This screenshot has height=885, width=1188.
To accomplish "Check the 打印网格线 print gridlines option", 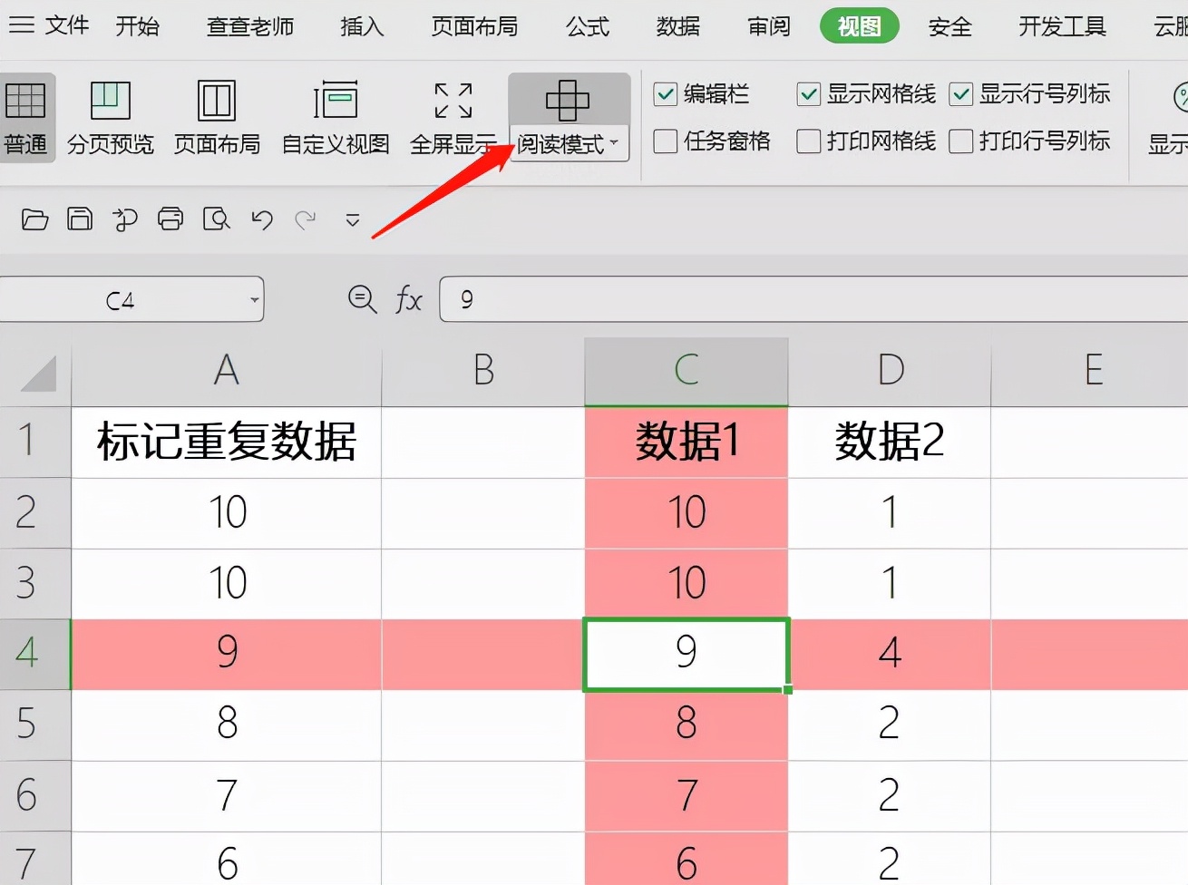I will (x=807, y=141).
